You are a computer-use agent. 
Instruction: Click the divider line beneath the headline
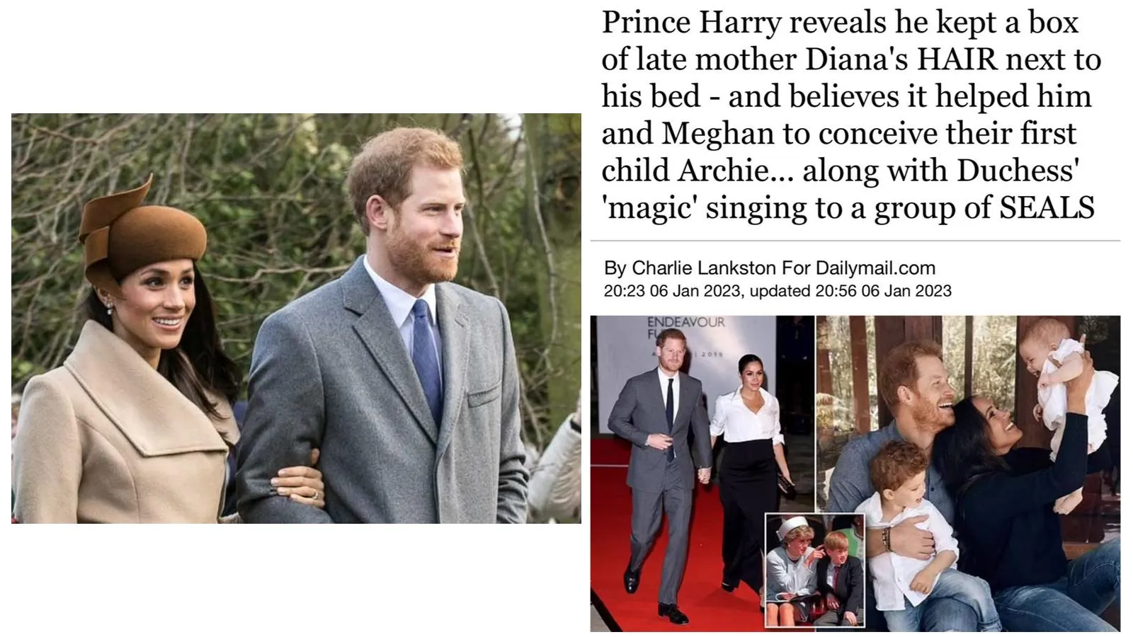[x=855, y=241]
